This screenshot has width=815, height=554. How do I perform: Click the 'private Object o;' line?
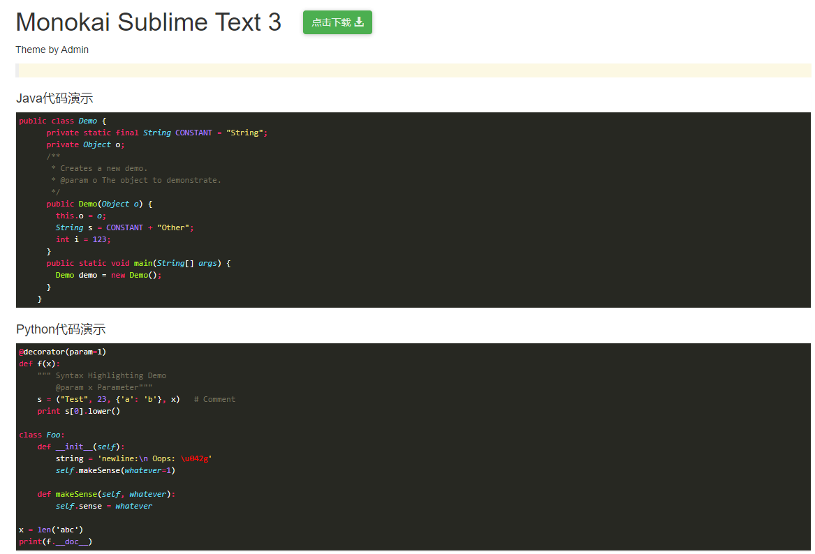tap(85, 144)
